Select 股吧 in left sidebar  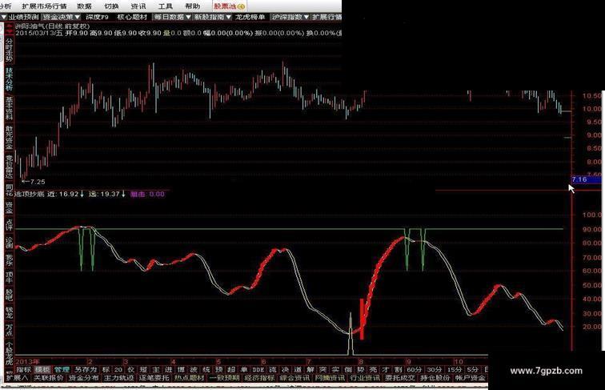coord(9,295)
